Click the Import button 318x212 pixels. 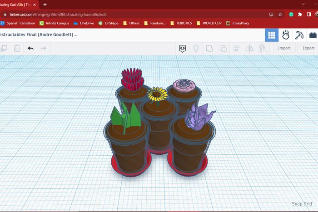[284, 48]
